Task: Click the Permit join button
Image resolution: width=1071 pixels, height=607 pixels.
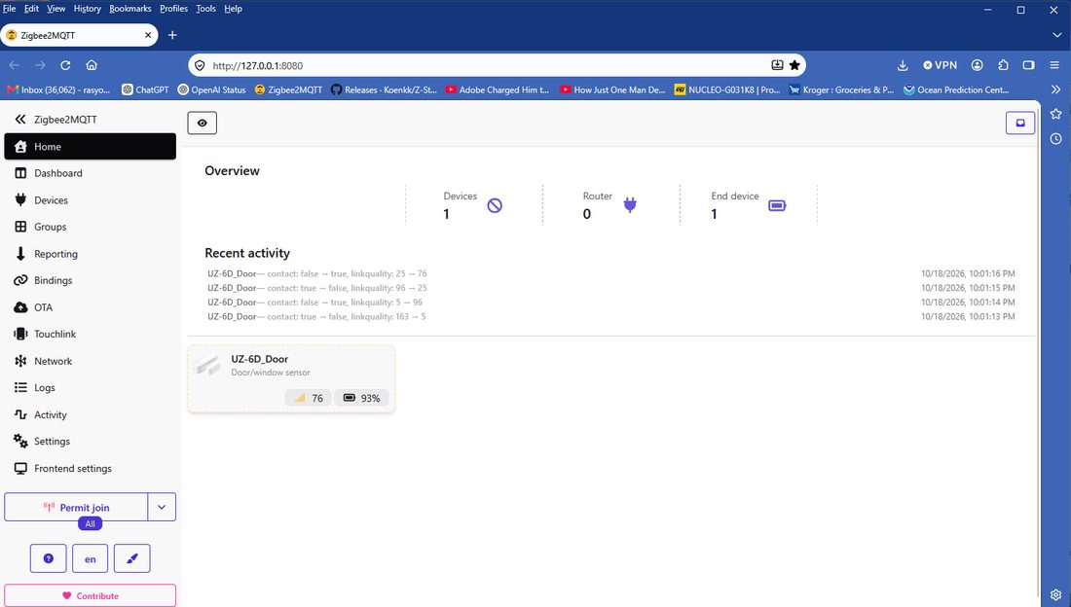Action: pyautogui.click(x=77, y=508)
